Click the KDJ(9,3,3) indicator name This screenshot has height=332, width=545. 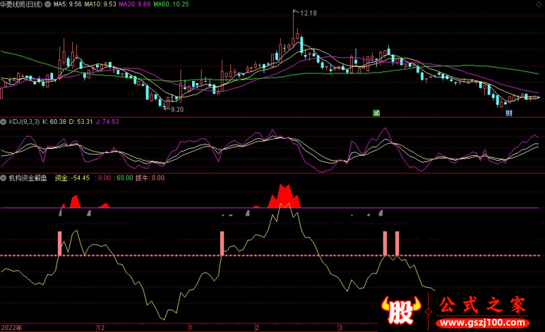coord(25,122)
